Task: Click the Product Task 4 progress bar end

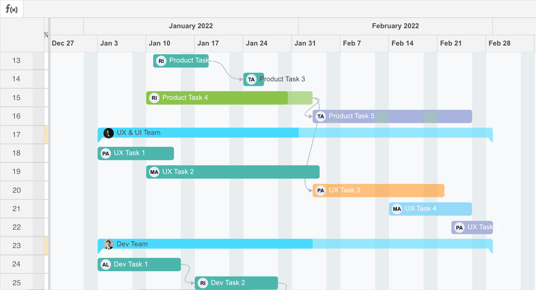Action: pyautogui.click(x=288, y=98)
